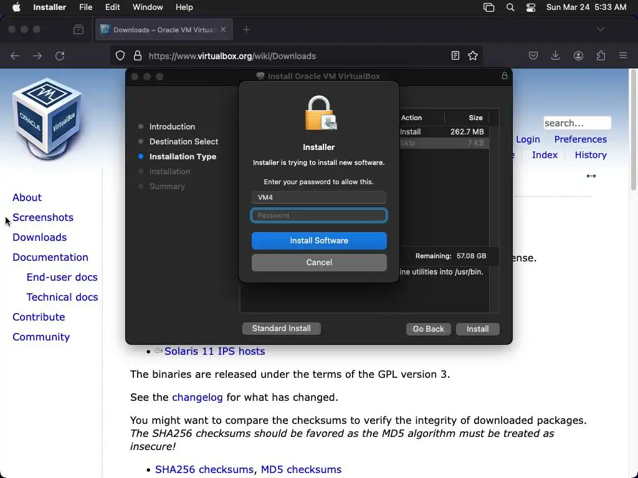This screenshot has height=478, width=638.
Task: Open SHA256 checksums link
Action: click(204, 469)
